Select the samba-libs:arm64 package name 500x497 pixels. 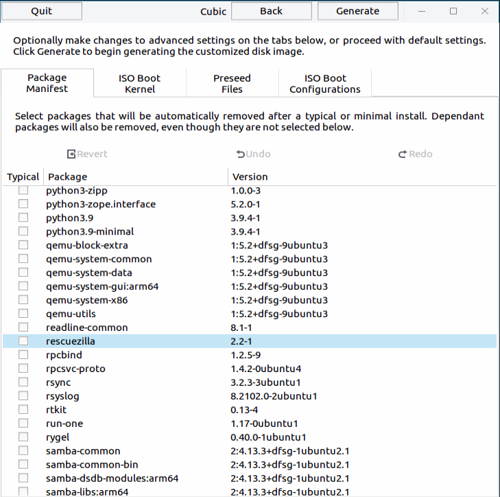click(x=87, y=492)
